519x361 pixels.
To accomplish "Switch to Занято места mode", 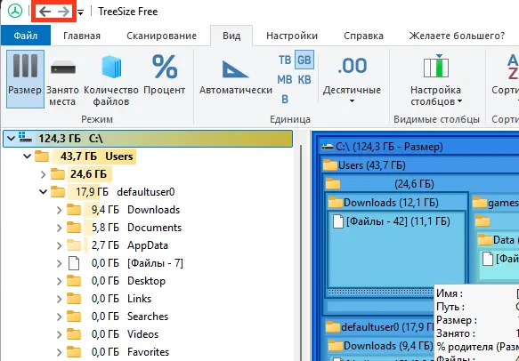I will point(62,79).
